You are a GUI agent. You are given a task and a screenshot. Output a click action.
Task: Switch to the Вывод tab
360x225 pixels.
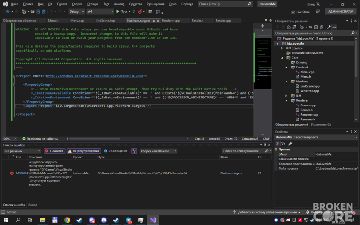pyautogui.click(x=33, y=205)
